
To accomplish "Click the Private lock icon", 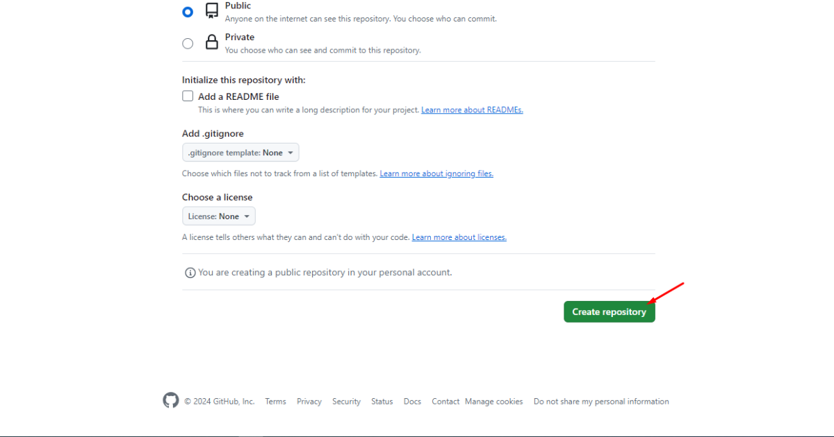I will [x=212, y=42].
